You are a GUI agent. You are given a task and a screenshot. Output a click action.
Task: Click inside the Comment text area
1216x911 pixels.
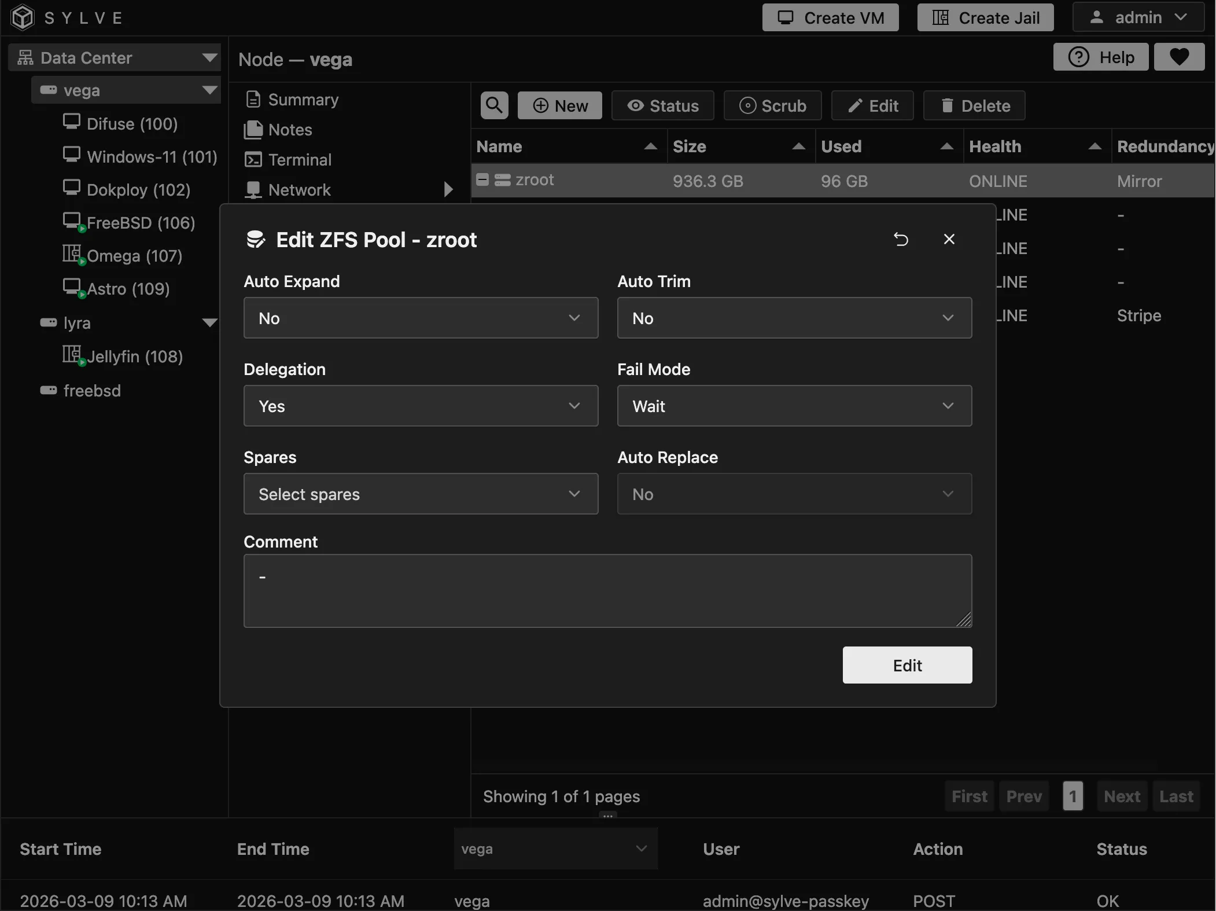(607, 590)
